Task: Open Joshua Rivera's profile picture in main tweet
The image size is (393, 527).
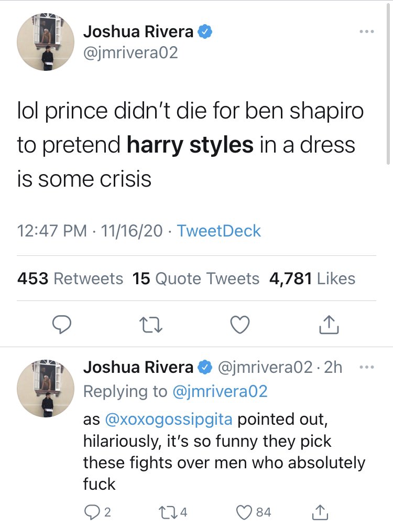Action: [45, 42]
